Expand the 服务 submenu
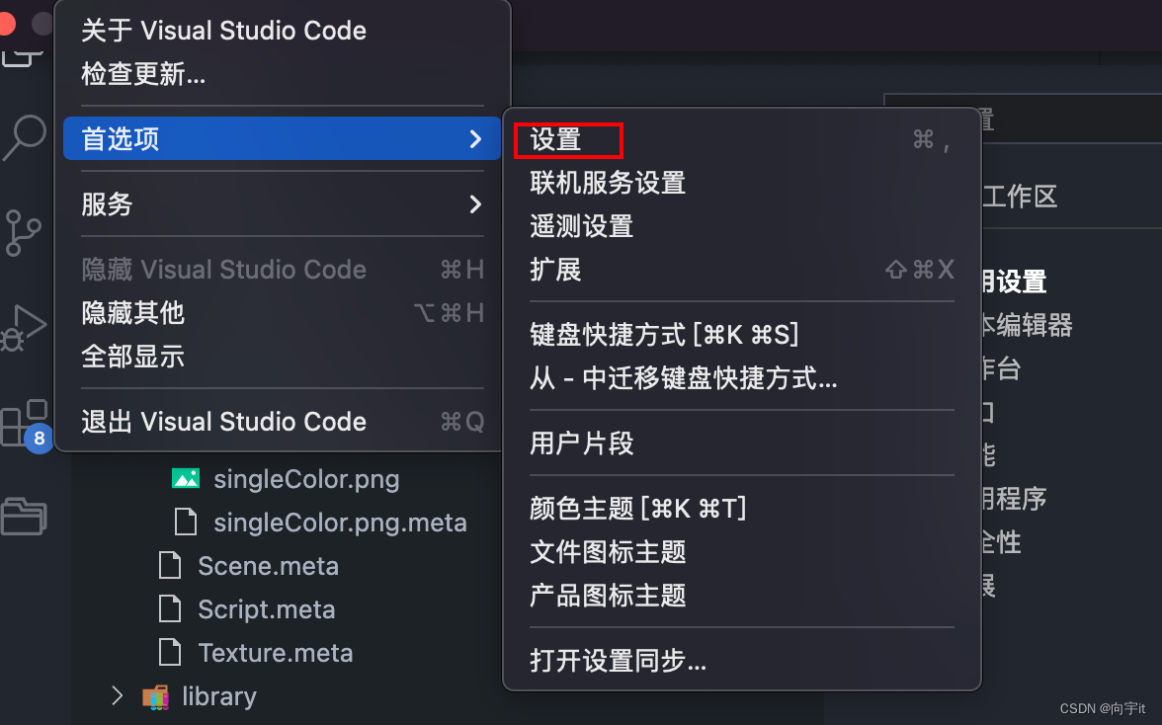The width and height of the screenshot is (1162, 725). (x=107, y=204)
